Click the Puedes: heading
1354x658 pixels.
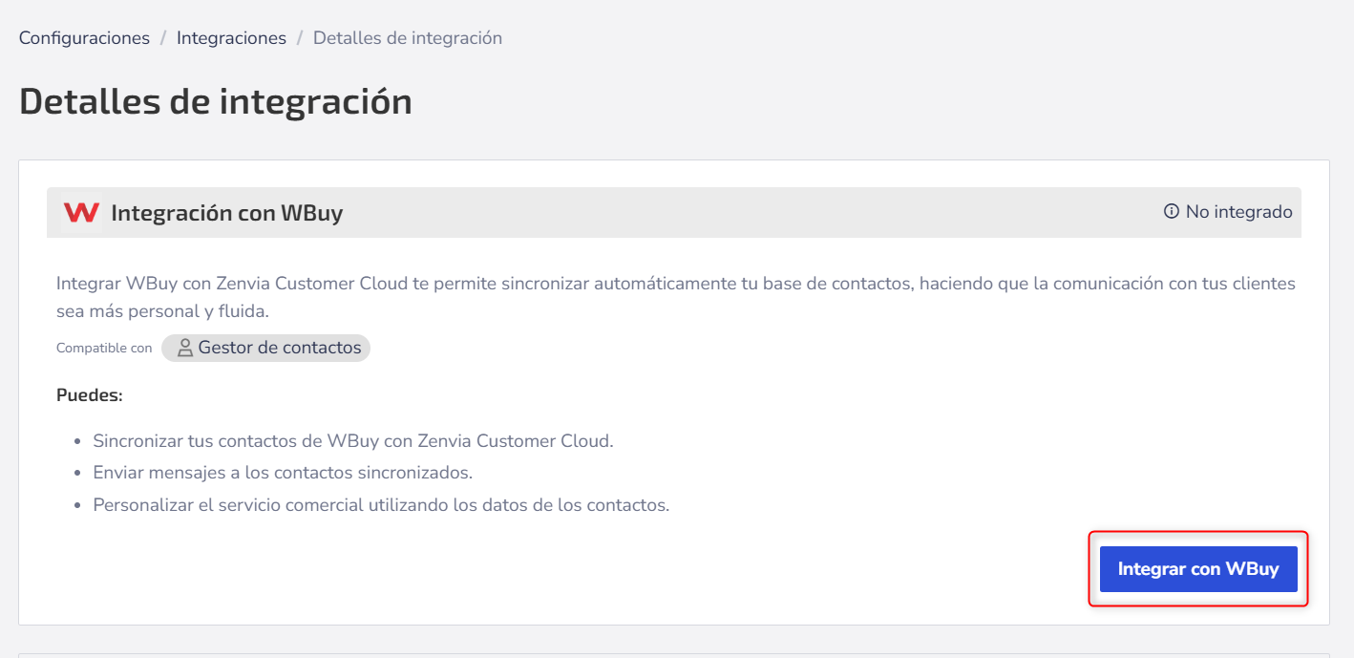pos(90,395)
